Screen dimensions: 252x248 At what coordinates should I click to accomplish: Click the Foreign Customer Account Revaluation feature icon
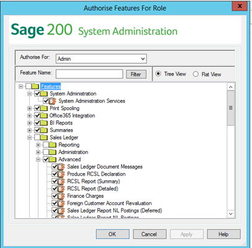61,203
